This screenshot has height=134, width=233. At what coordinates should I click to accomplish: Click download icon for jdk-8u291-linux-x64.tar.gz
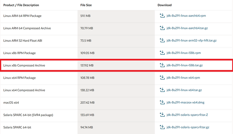tap(162, 90)
